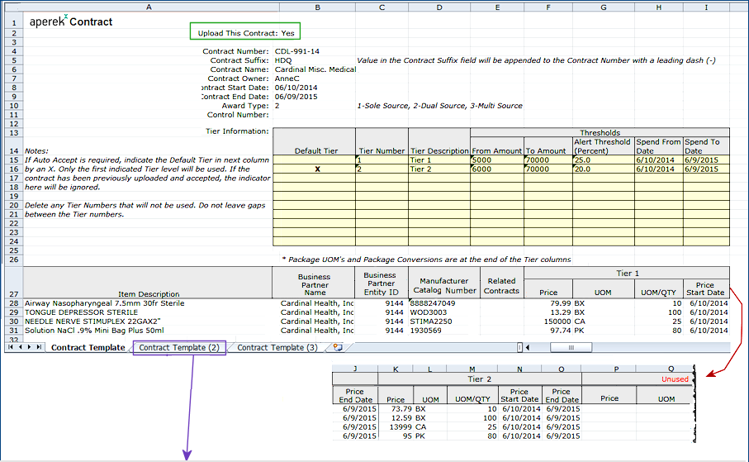Select the first Contract Template tab
Viewport: 749px width, 462px height.
pos(88,348)
